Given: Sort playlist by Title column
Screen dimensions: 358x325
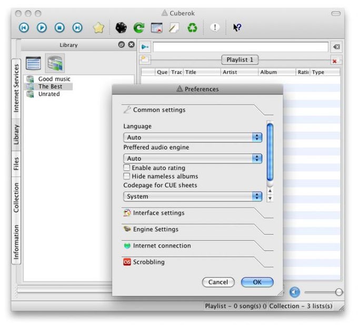Looking at the screenshot, I should 202,72.
